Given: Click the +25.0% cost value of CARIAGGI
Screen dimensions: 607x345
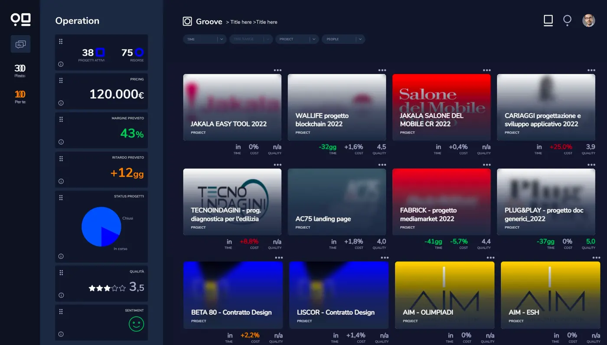Looking at the screenshot, I should [x=561, y=147].
